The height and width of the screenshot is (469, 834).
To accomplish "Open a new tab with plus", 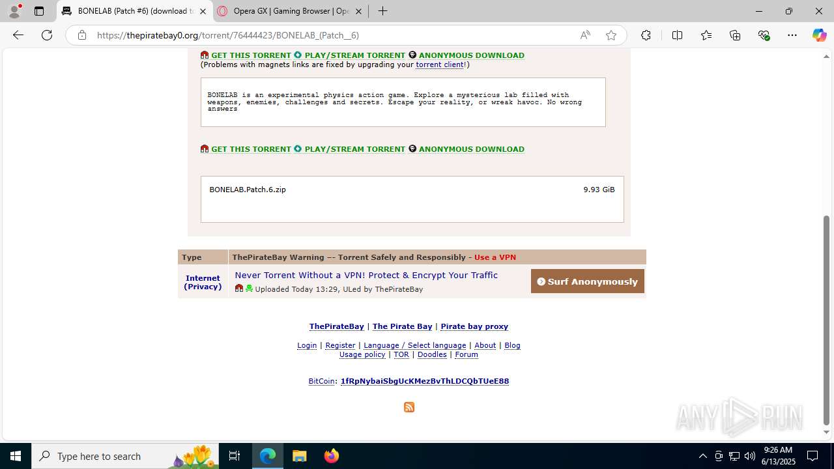I will tap(383, 11).
